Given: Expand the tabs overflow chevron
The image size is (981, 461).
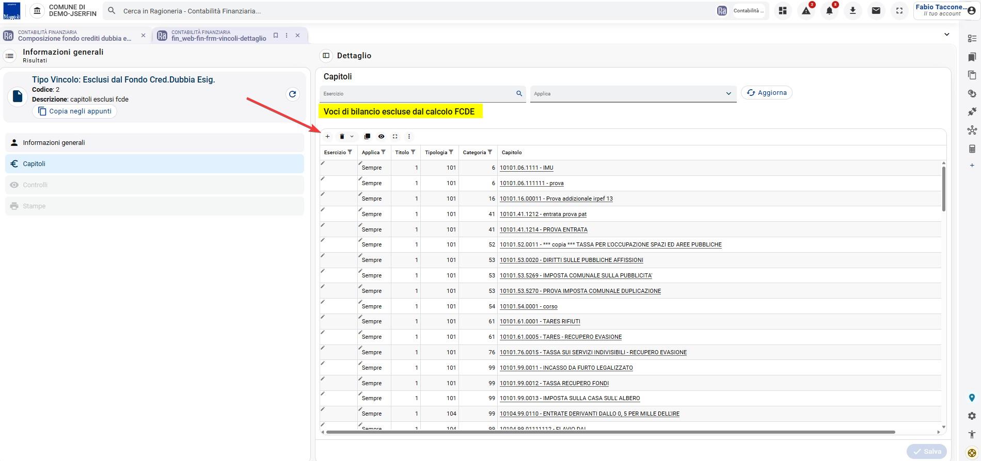Looking at the screenshot, I should pos(946,35).
